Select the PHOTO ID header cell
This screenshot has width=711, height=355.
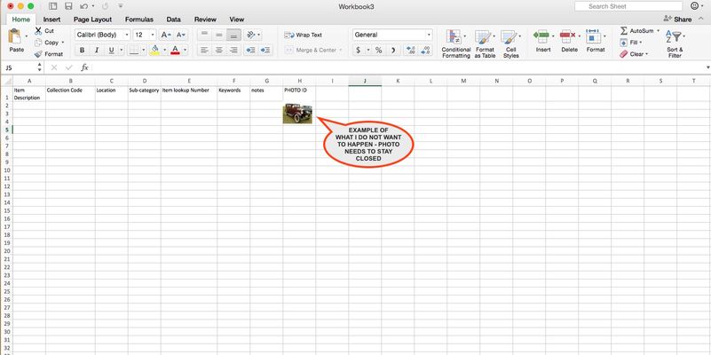(x=299, y=93)
